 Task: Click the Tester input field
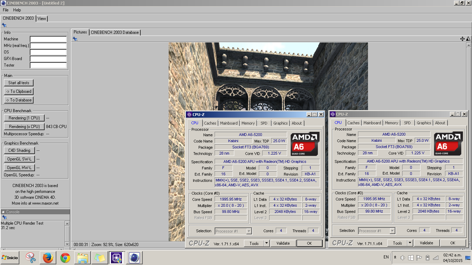click(x=48, y=66)
